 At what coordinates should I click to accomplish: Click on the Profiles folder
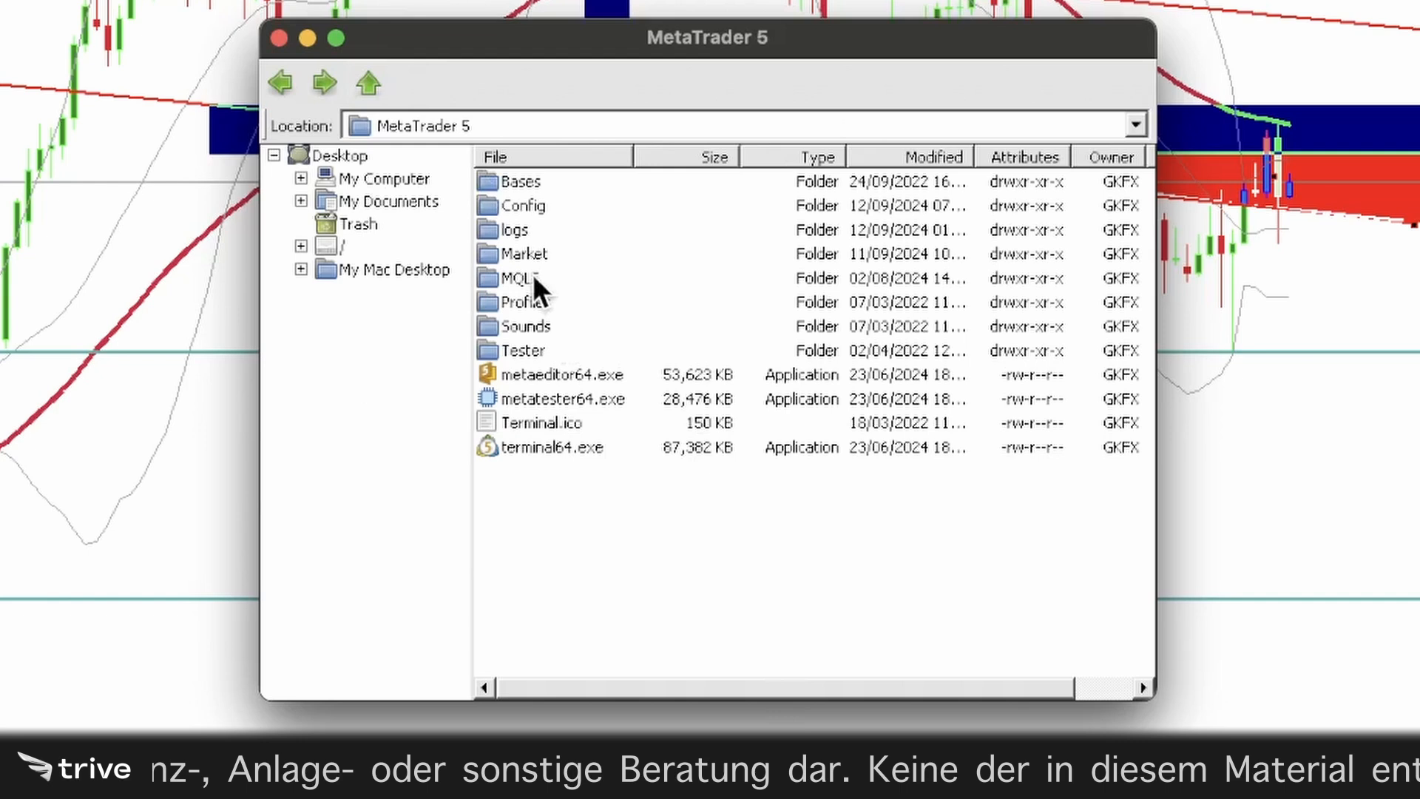524,301
